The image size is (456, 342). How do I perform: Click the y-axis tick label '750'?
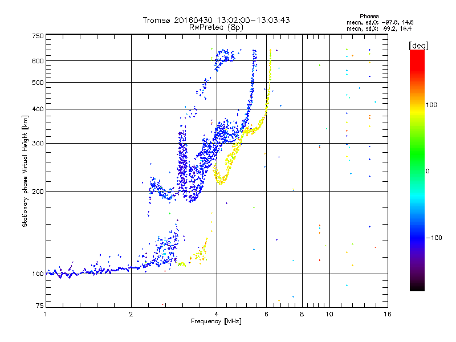(38, 36)
